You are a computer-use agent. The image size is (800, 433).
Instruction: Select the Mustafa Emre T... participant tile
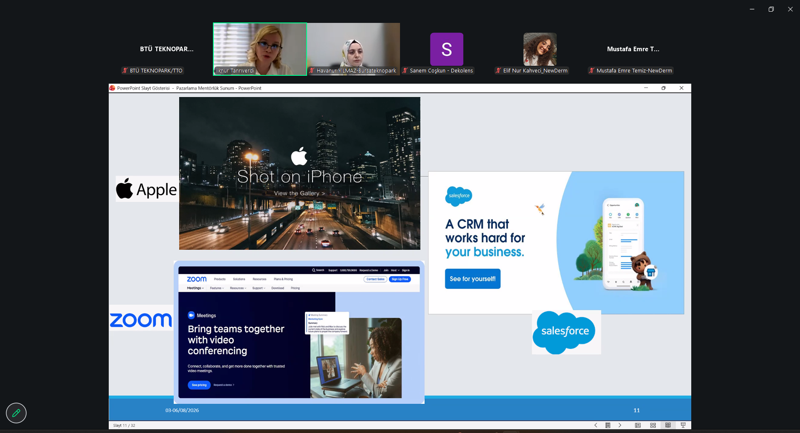click(x=633, y=49)
